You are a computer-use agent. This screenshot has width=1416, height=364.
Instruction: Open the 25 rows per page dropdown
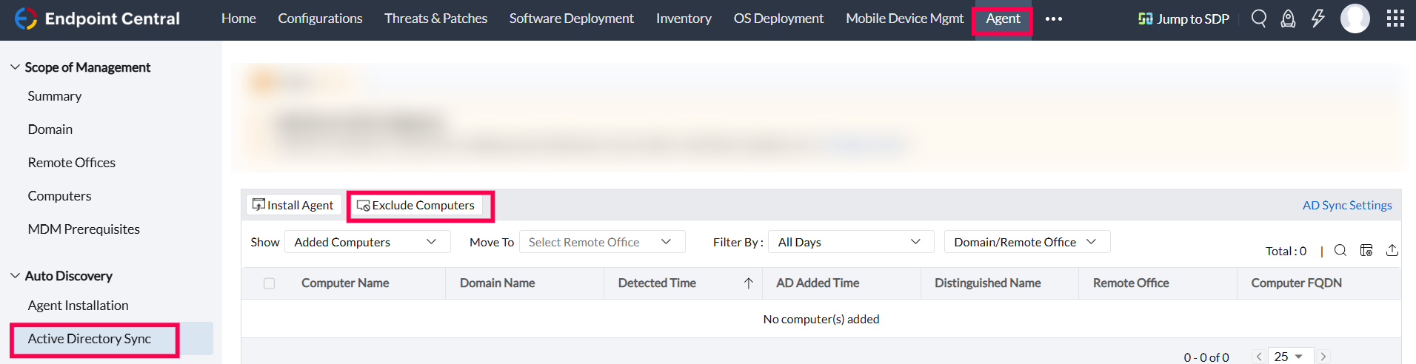(x=1291, y=357)
